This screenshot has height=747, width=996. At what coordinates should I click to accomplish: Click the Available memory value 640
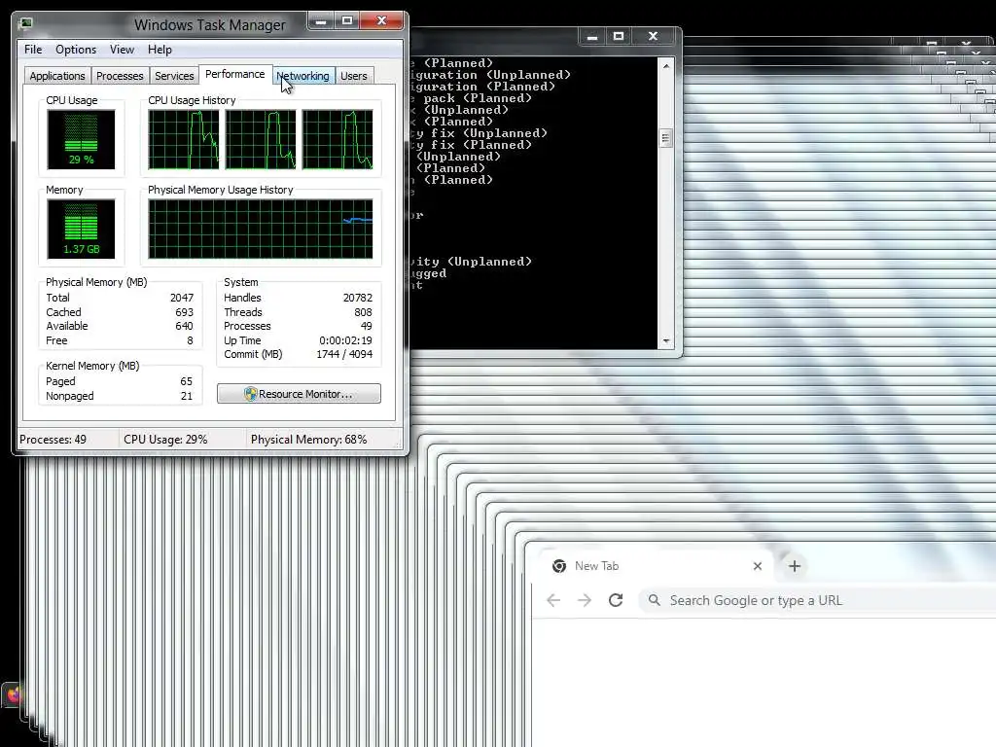pos(184,326)
